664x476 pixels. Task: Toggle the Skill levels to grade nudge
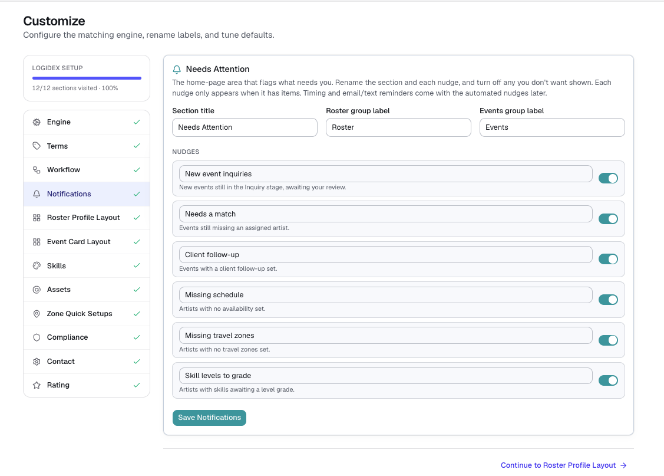(x=608, y=380)
